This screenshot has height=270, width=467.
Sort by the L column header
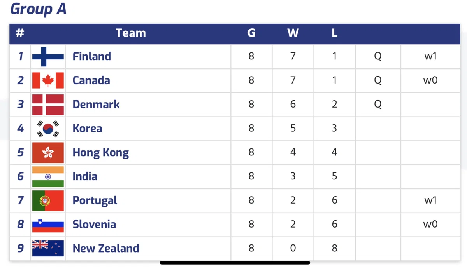point(334,33)
